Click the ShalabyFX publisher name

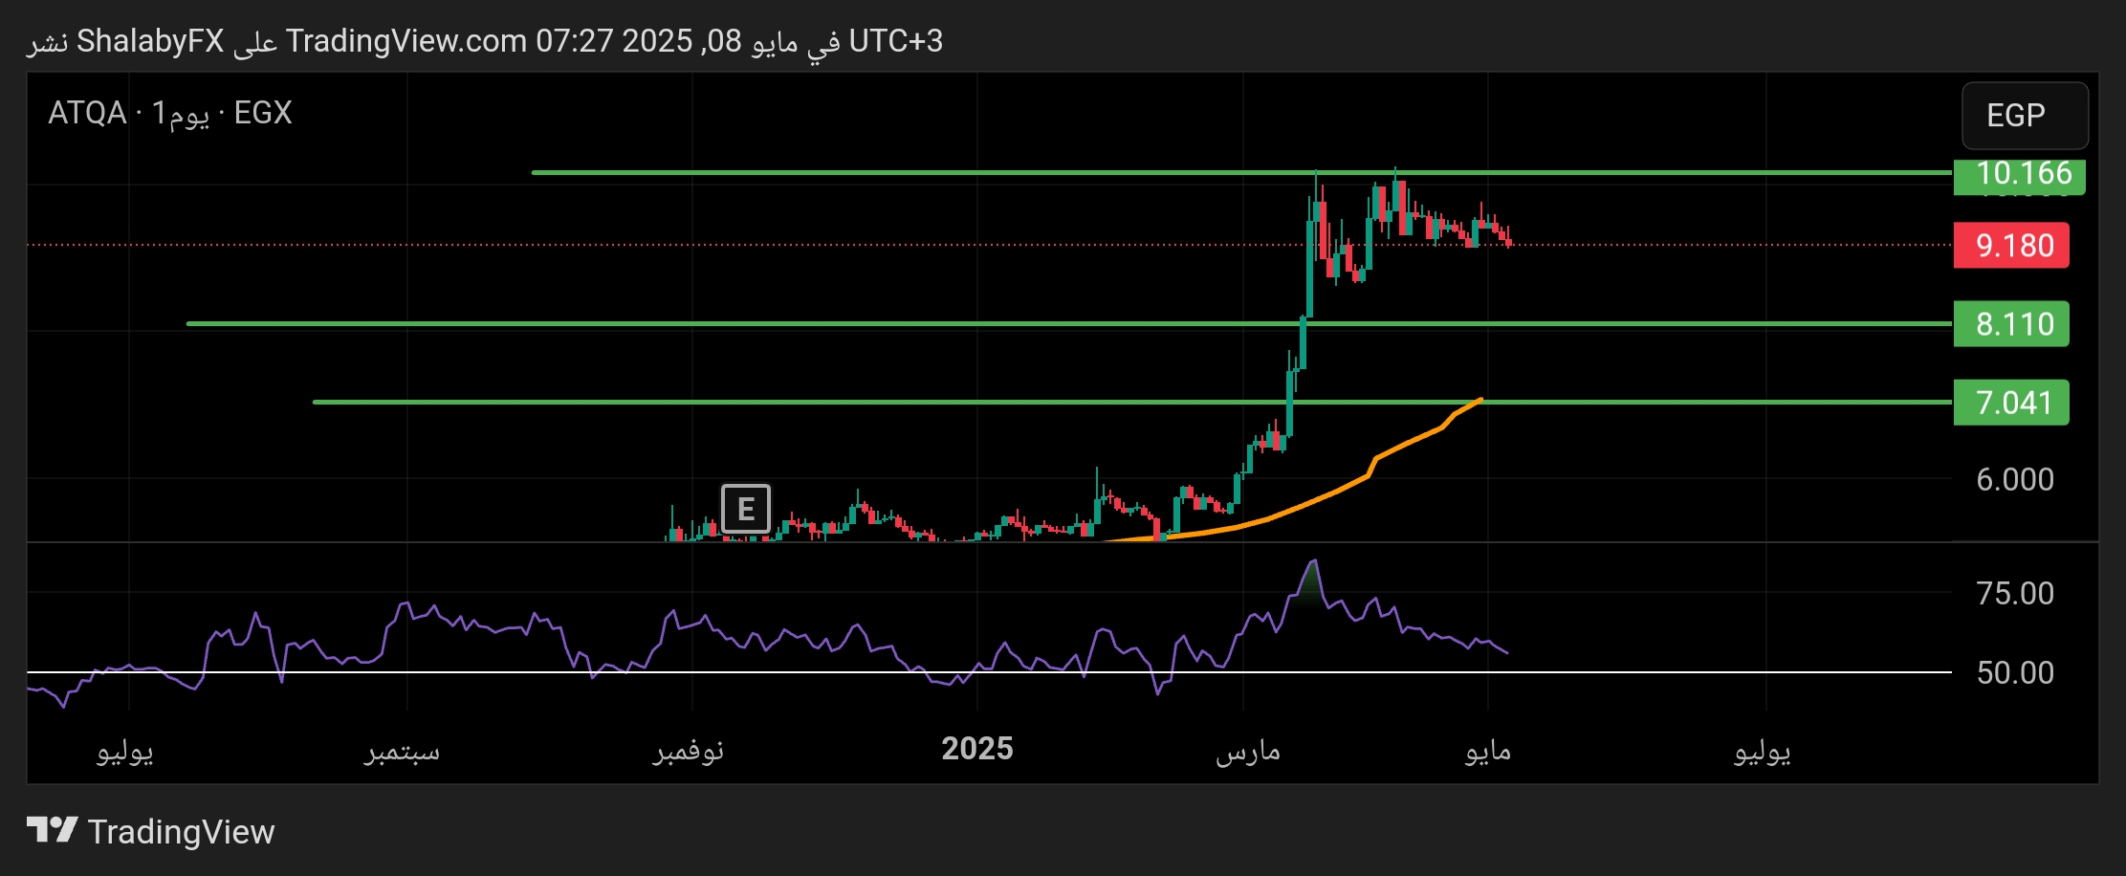coord(150,41)
